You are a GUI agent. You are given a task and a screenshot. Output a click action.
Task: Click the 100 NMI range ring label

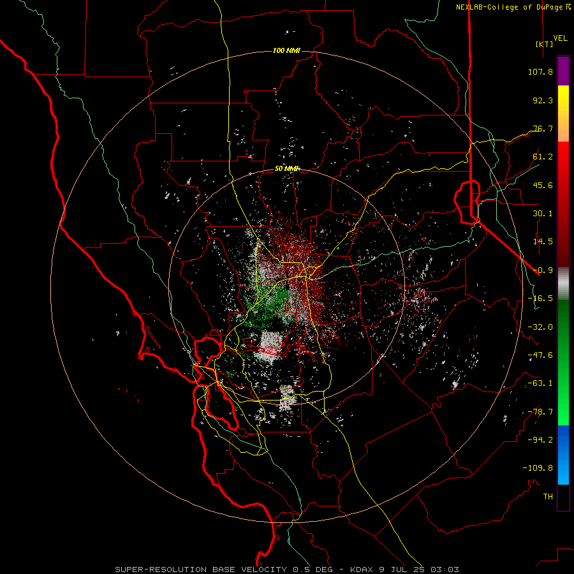point(286,50)
